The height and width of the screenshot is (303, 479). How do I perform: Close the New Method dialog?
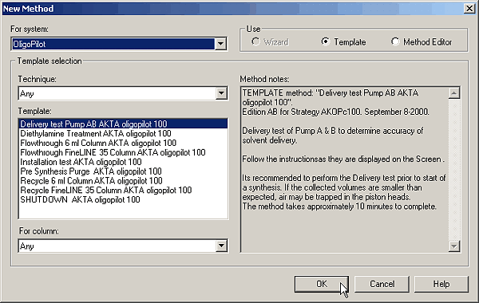point(469,8)
